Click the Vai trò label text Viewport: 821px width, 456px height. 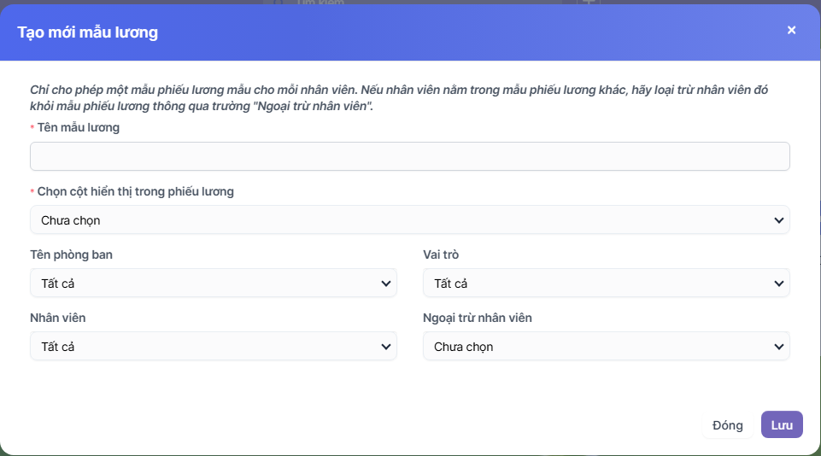click(441, 254)
